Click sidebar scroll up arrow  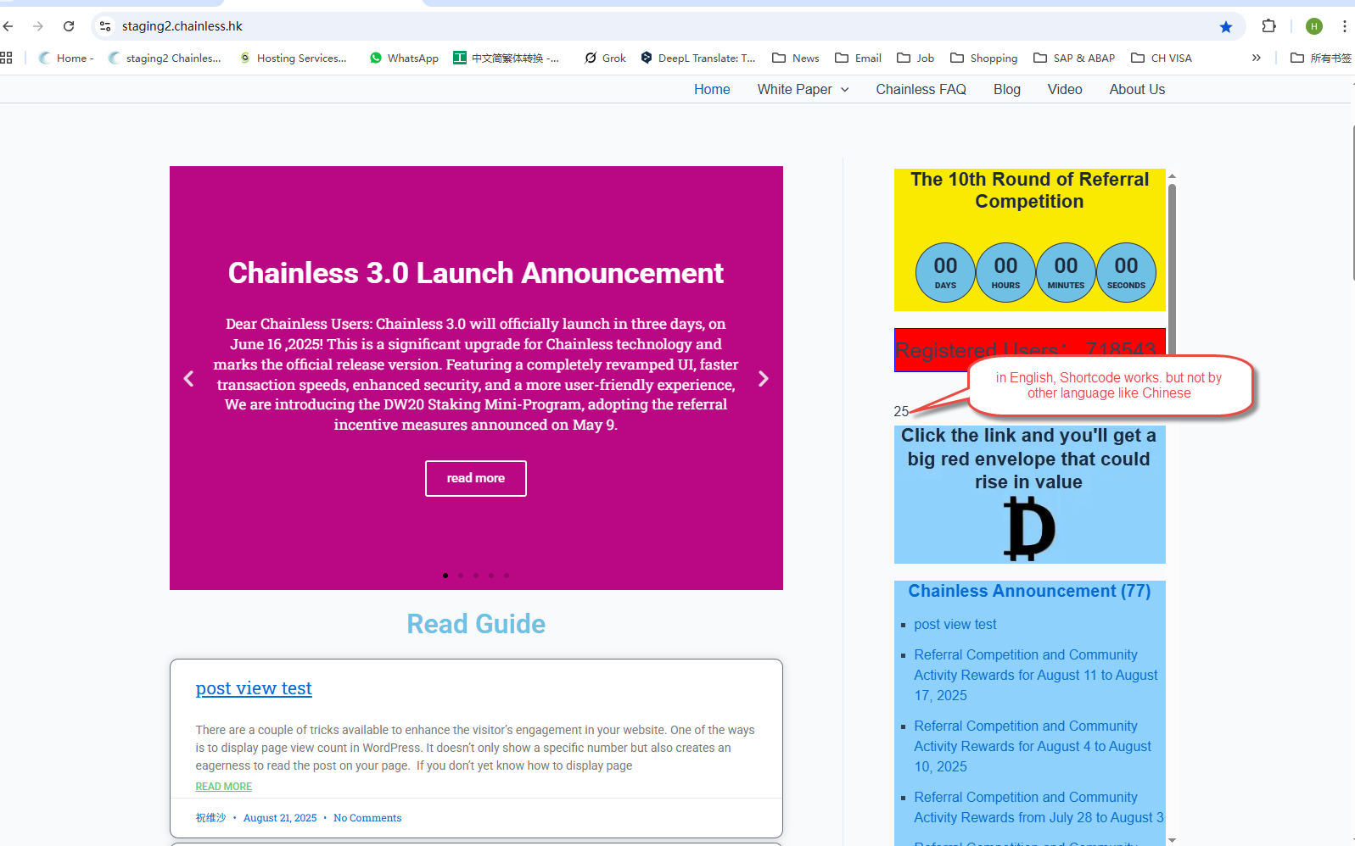(1172, 176)
